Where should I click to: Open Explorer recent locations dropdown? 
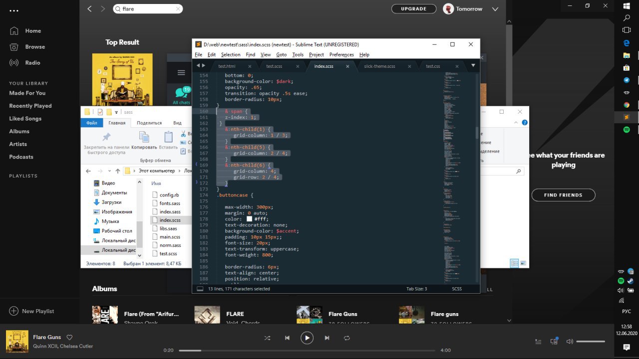tap(108, 171)
